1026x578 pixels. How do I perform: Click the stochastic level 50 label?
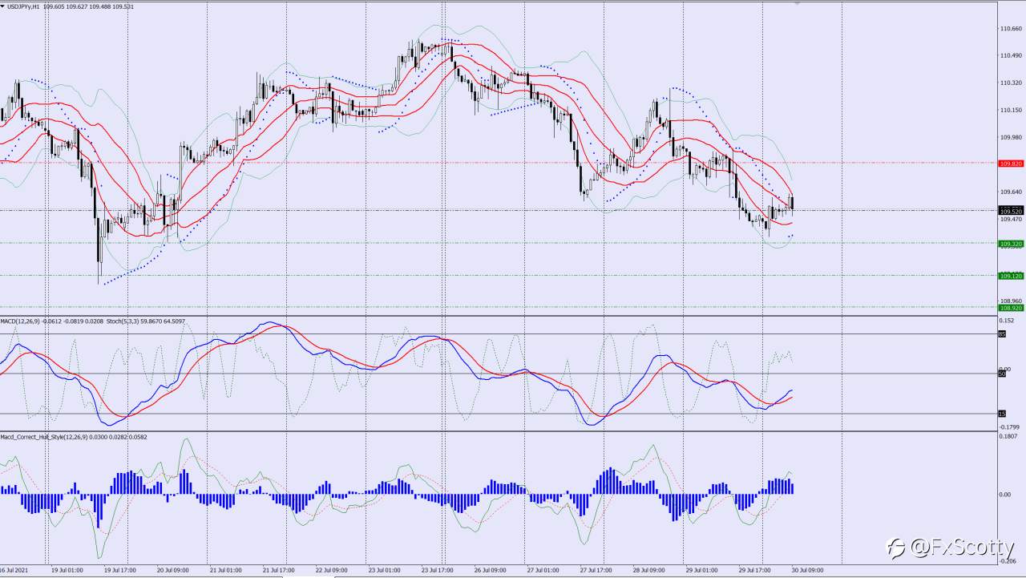click(1002, 374)
